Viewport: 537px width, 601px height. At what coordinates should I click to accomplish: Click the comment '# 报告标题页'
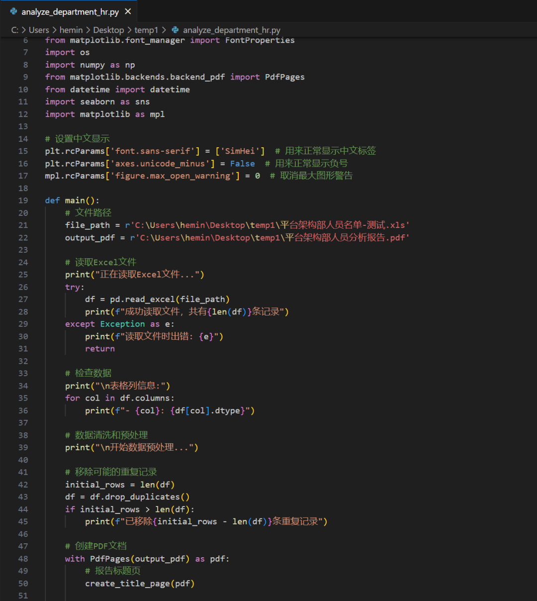[113, 571]
